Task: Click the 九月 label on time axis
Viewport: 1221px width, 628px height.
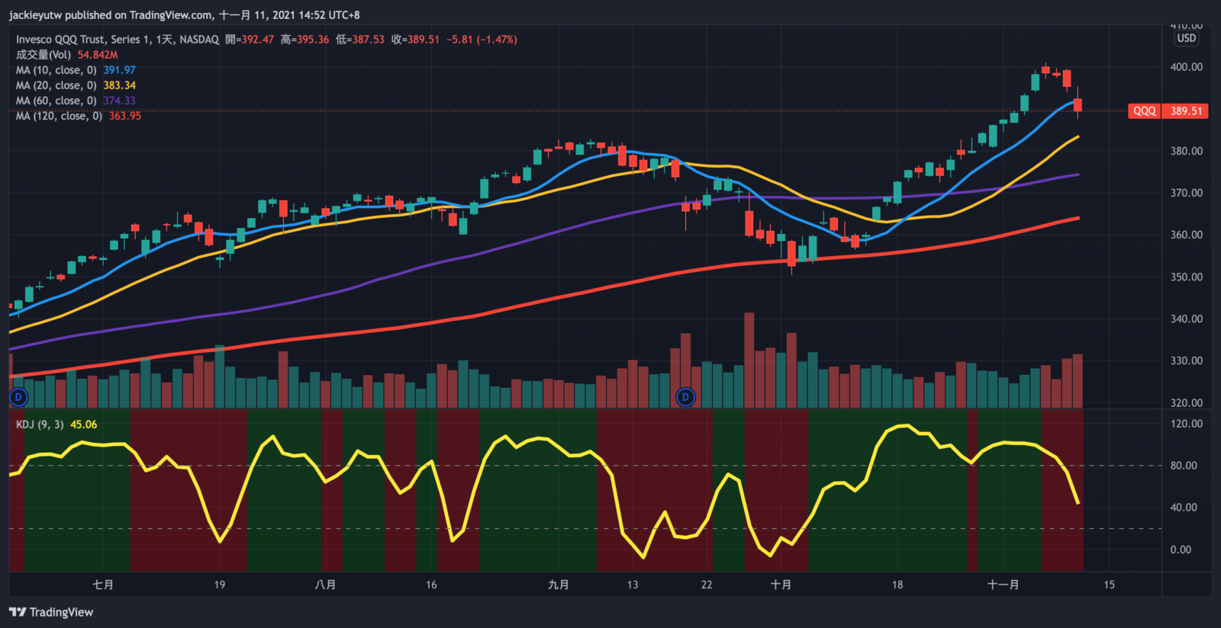Action: tap(558, 585)
